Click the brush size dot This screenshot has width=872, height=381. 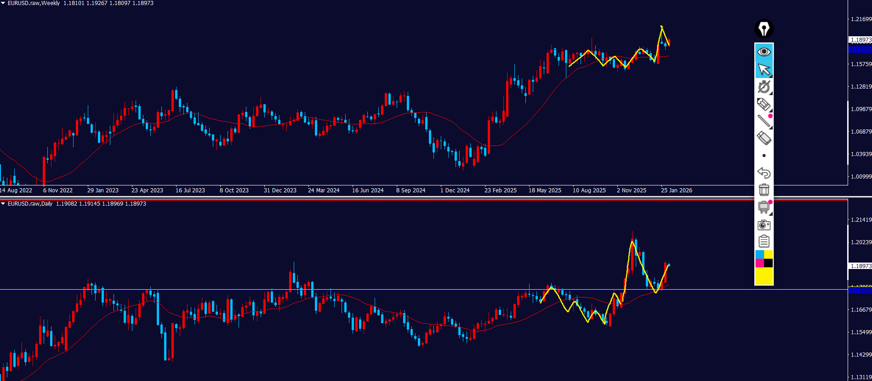pyautogui.click(x=764, y=155)
